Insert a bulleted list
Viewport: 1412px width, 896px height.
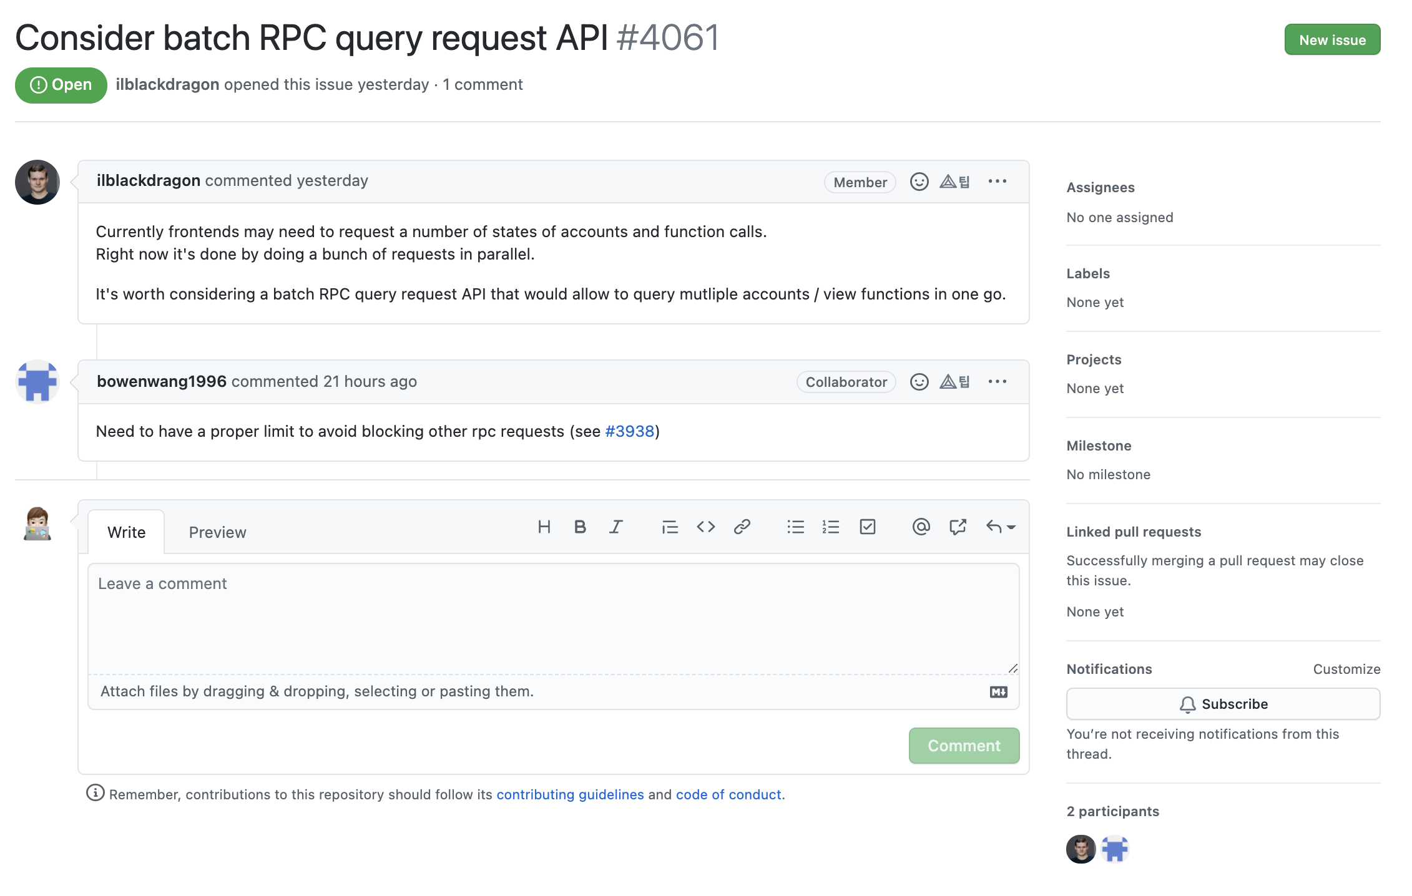click(x=795, y=527)
